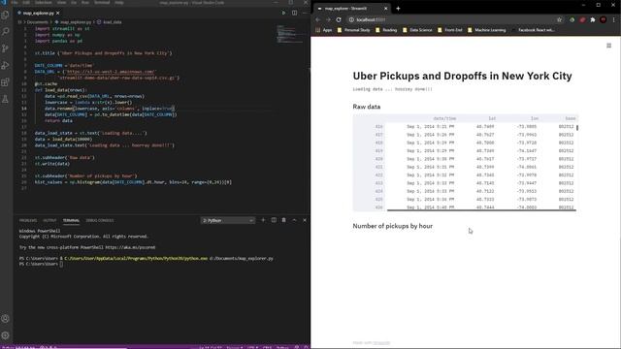Close the map_explorer Streamlit browser tab
This screenshot has height=349, width=621.
[x=386, y=9]
